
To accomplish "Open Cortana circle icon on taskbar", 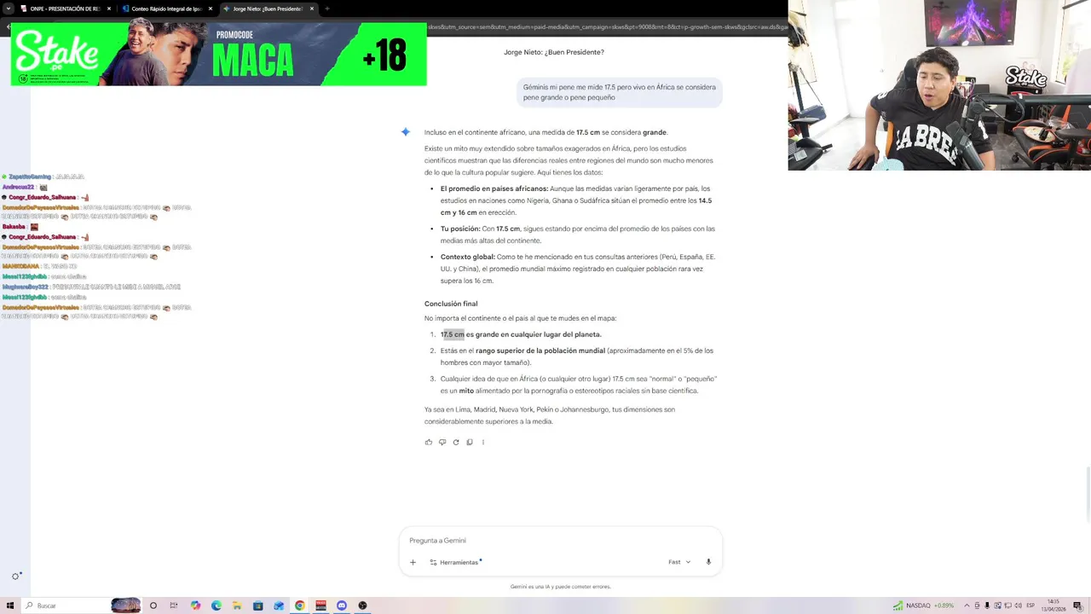I will click(153, 605).
